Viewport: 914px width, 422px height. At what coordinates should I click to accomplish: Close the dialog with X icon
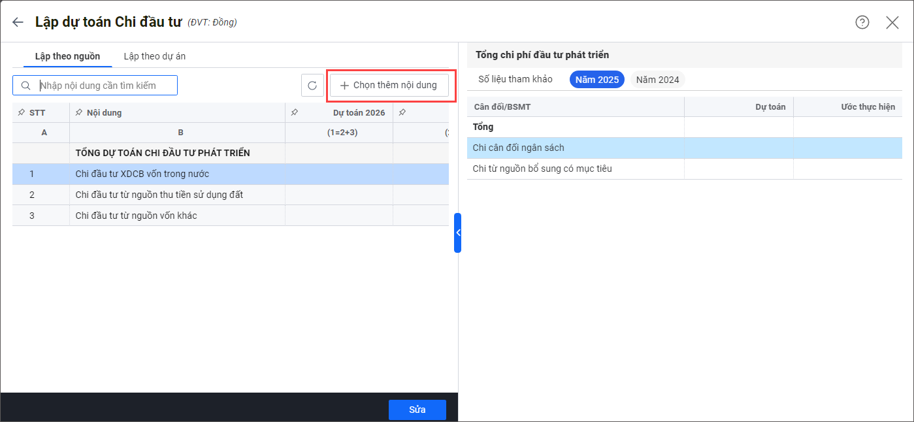tap(892, 22)
